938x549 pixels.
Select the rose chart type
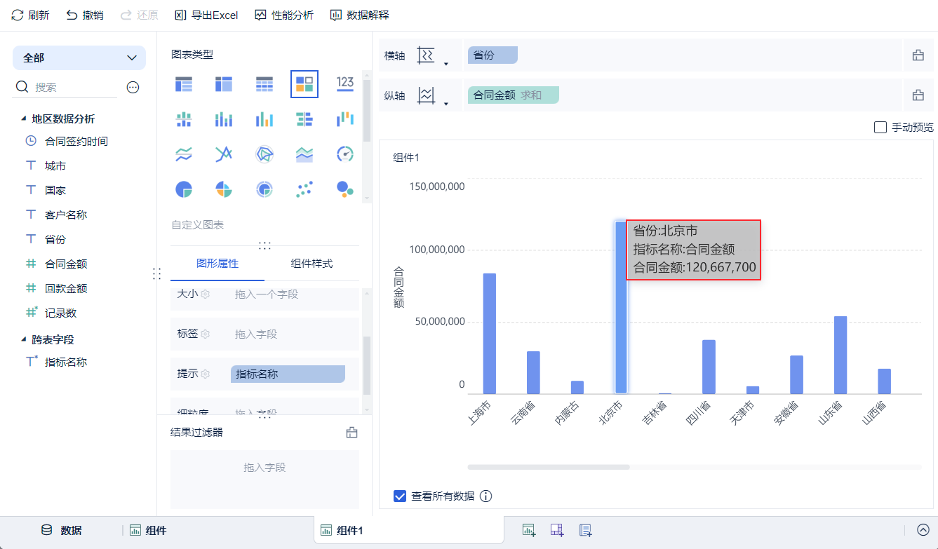pos(224,189)
